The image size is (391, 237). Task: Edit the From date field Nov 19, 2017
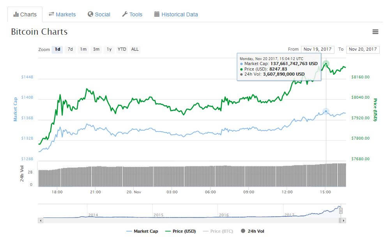(317, 50)
